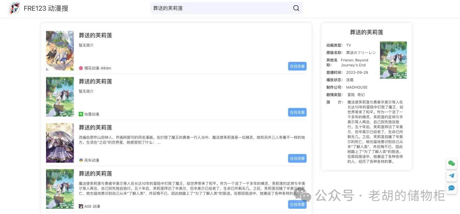
Task: Click the FRE123 动漫搜 site title
Action: (46, 8)
